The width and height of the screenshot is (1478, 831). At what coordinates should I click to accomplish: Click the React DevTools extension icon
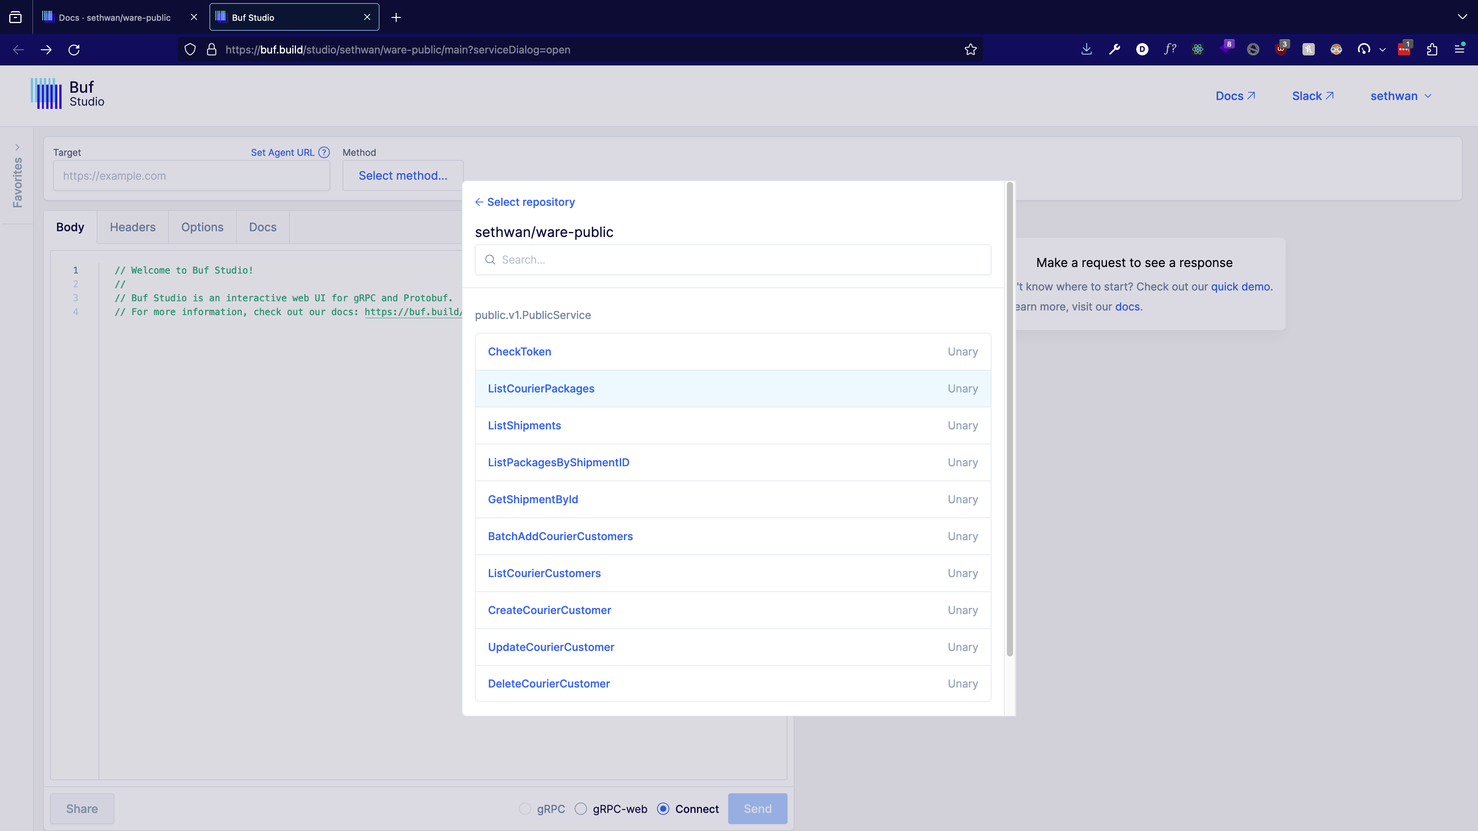click(1197, 49)
